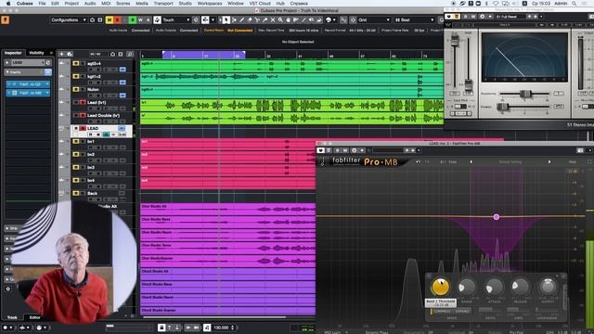Click the Add Track plus button
The image size is (594, 334).
click(x=62, y=54)
